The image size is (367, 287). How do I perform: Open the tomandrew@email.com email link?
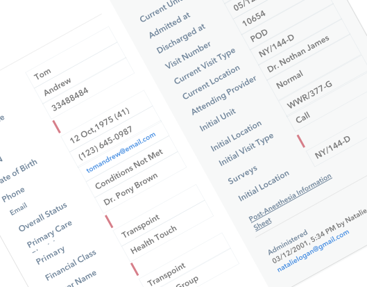click(121, 152)
